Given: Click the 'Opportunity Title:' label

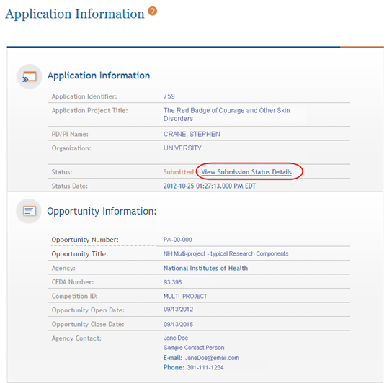Looking at the screenshot, I should point(80,254).
